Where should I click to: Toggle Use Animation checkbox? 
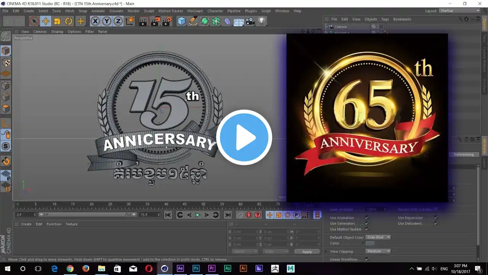pyautogui.click(x=367, y=218)
